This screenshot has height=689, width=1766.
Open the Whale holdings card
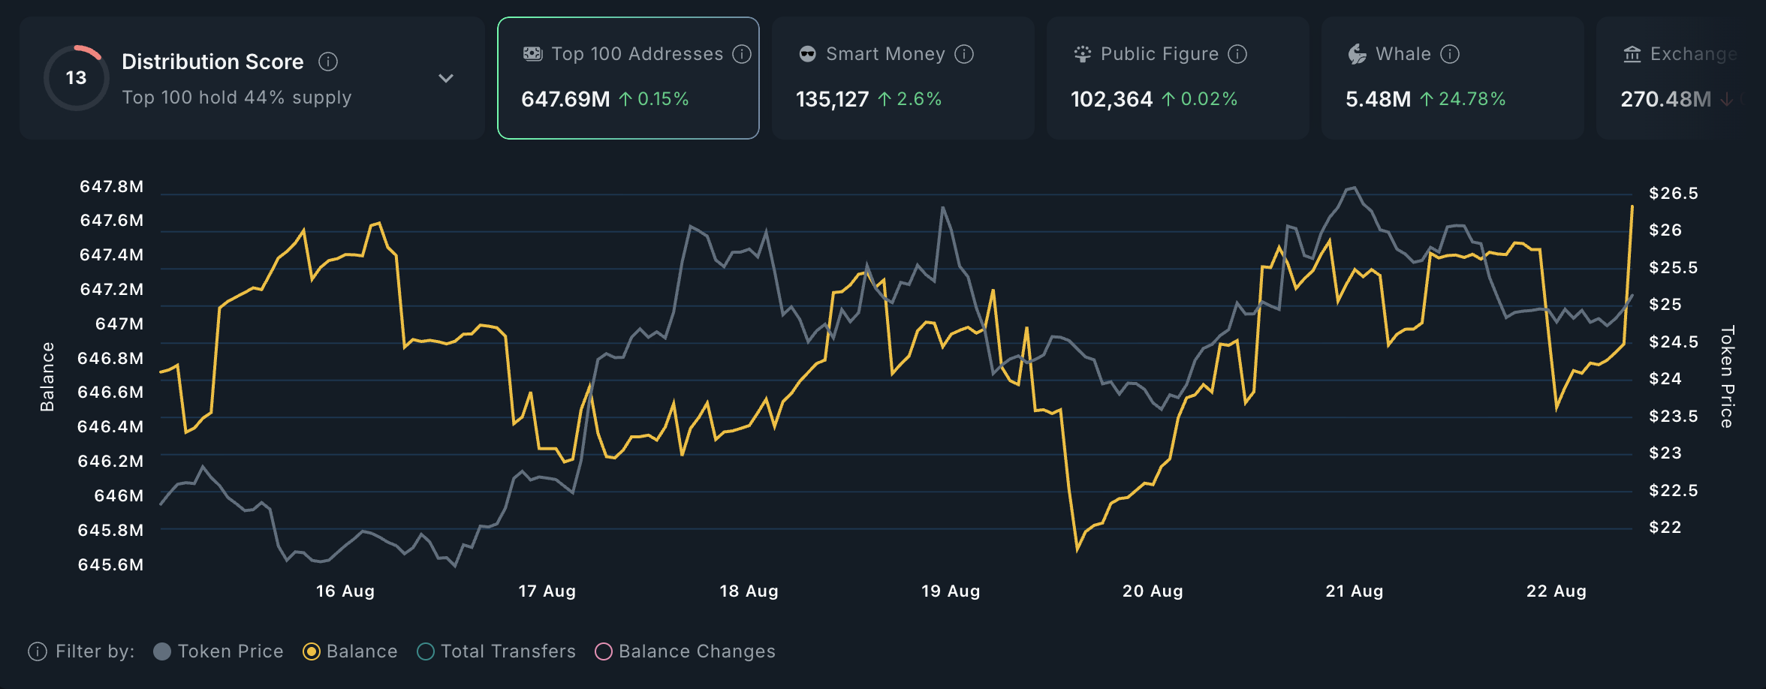[1452, 78]
